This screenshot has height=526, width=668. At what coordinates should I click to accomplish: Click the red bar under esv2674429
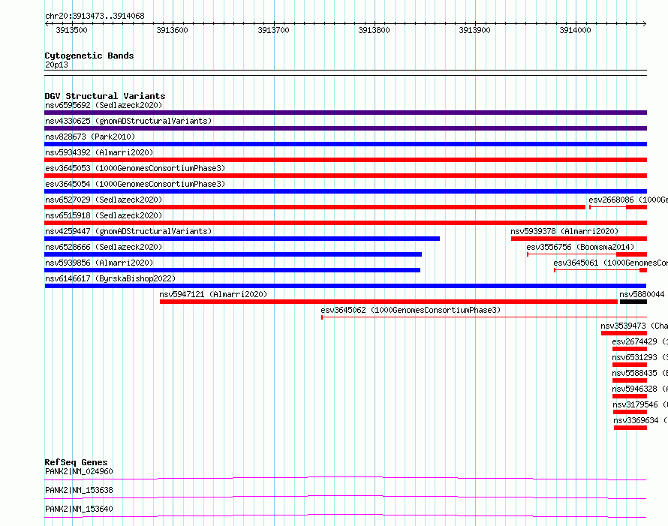(630, 349)
